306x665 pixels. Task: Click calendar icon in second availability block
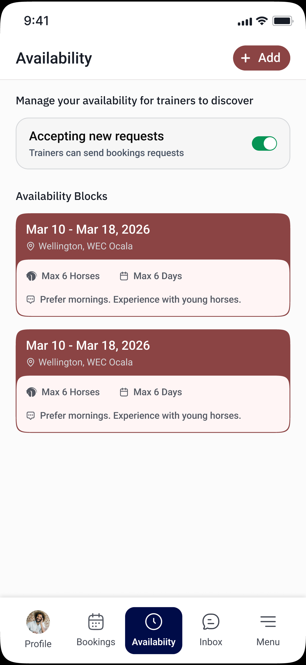[124, 392]
